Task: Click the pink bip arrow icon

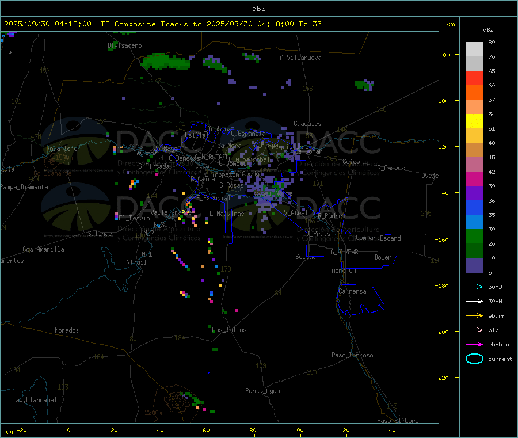Action: 474,330
